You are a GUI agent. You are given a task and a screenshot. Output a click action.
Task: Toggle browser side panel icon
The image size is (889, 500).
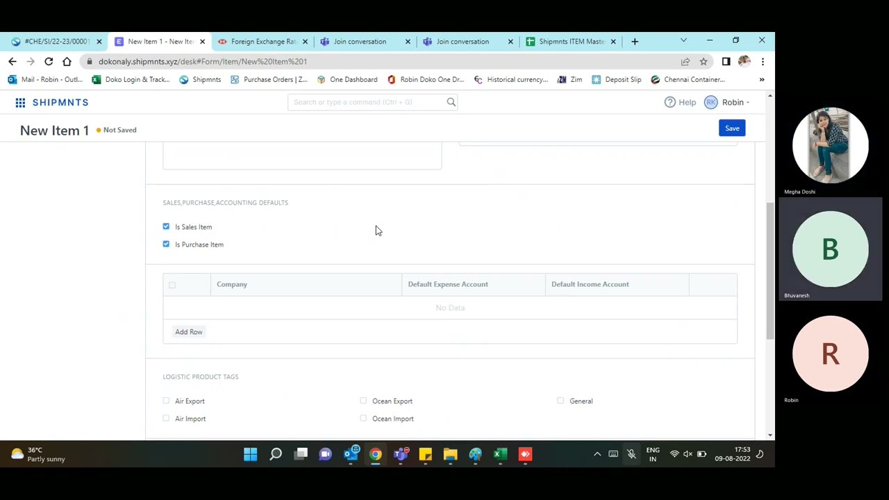[x=726, y=61]
